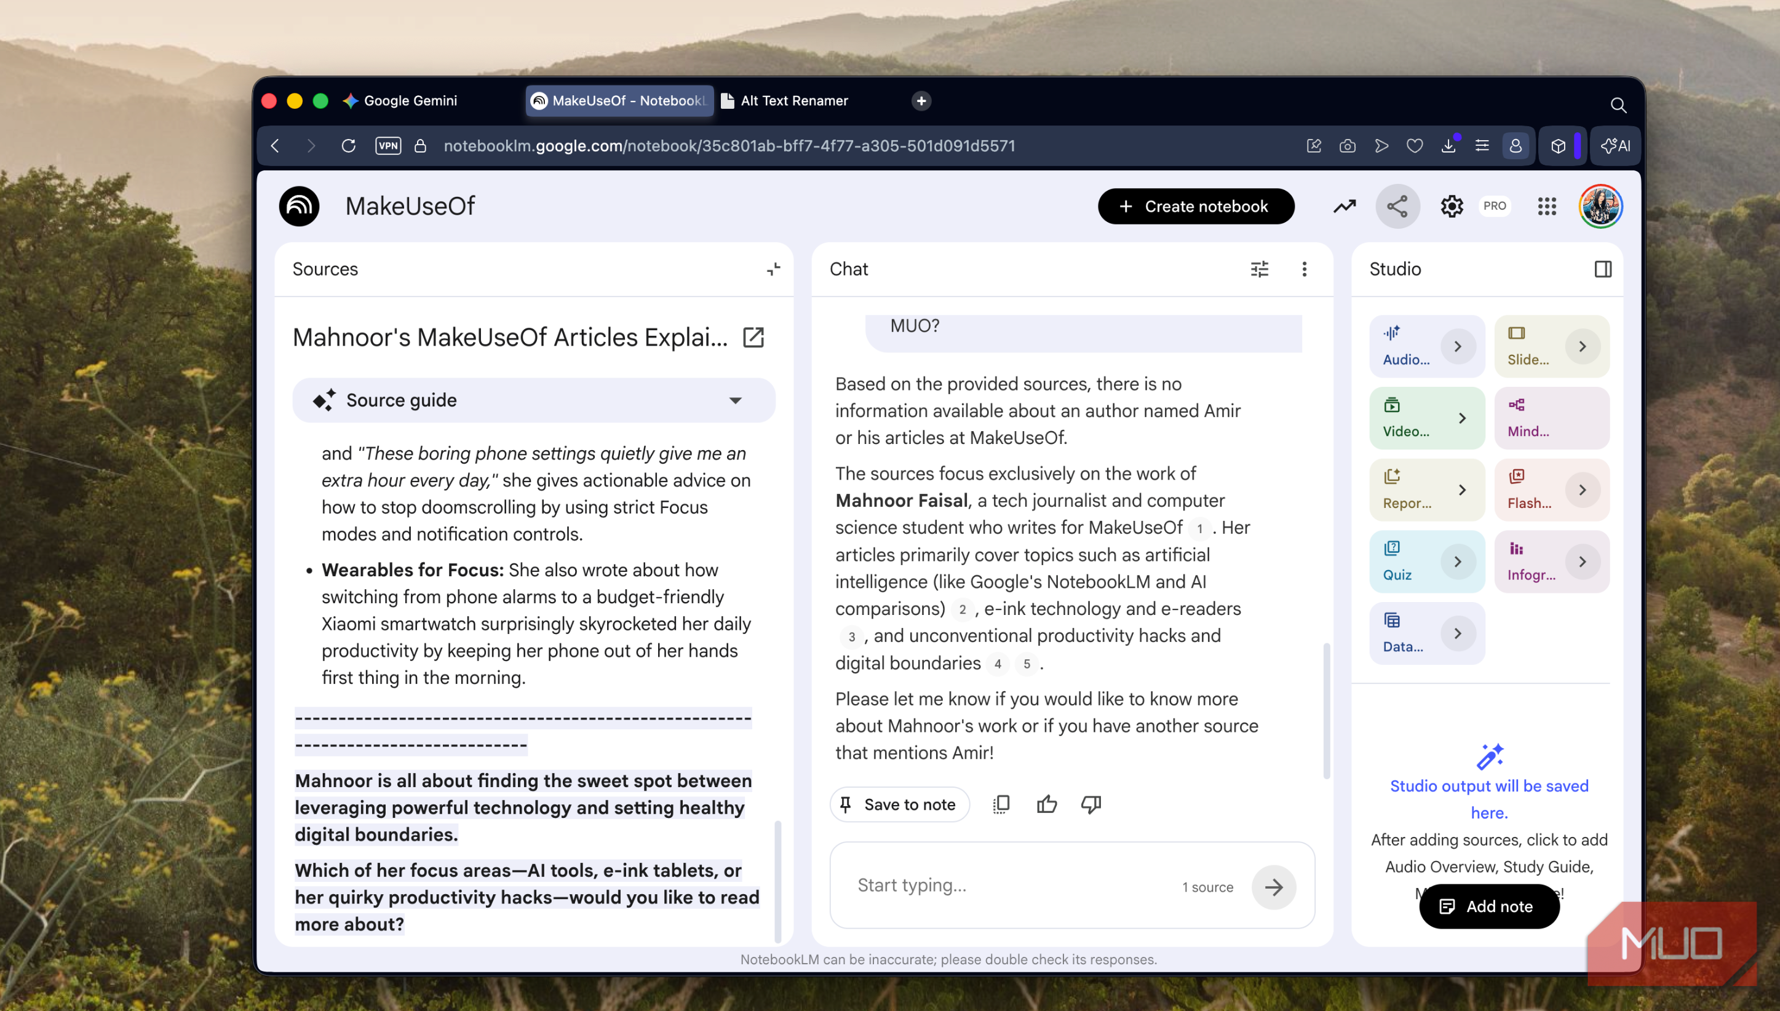Click the profile avatar picture
This screenshot has height=1011, width=1780.
click(x=1600, y=206)
